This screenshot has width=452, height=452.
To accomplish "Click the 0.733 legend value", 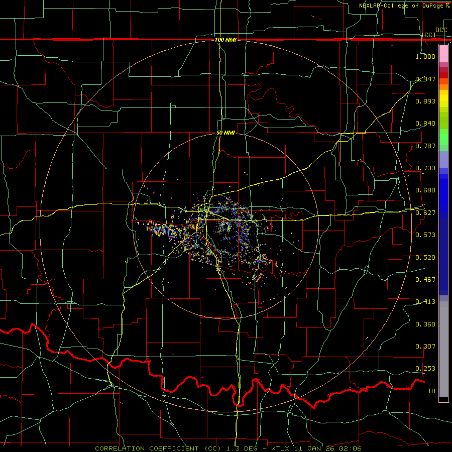I will pos(425,168).
